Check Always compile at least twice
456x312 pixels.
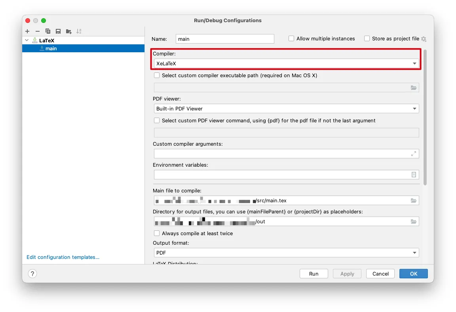point(157,234)
